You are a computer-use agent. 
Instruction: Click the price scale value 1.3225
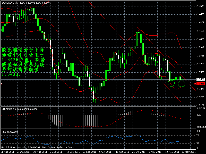[201, 97]
